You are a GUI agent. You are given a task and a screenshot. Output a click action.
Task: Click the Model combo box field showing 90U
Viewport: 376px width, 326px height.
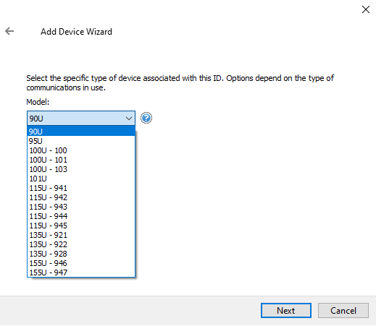point(81,119)
